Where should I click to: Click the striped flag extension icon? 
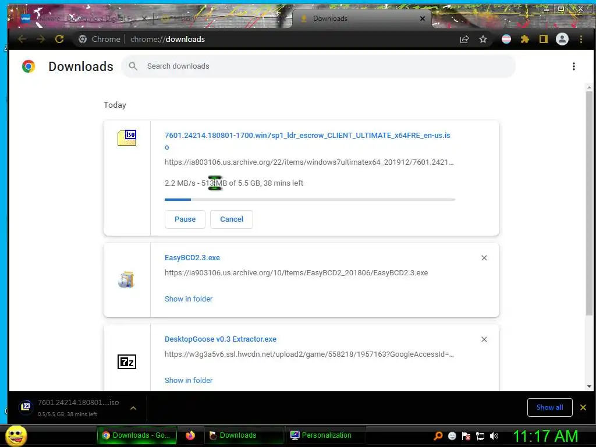[x=506, y=39]
